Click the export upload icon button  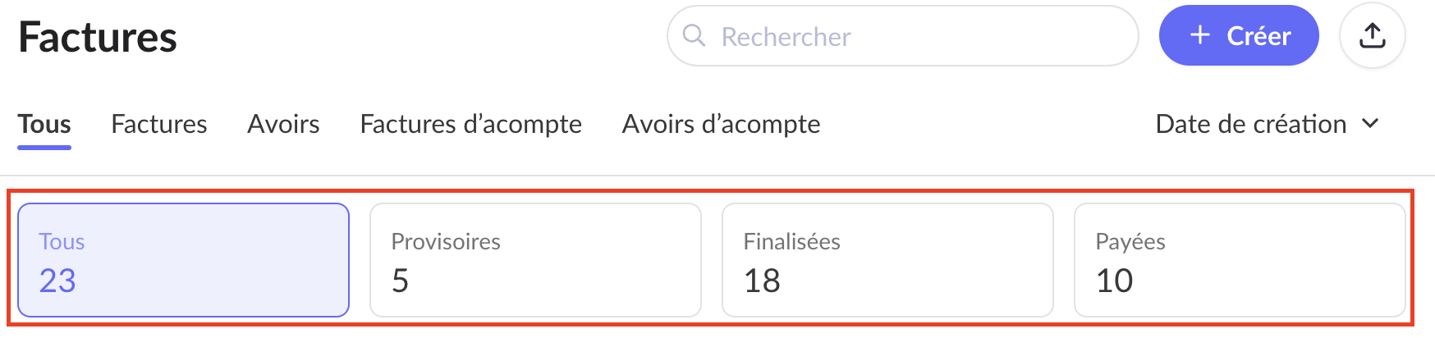click(1373, 35)
